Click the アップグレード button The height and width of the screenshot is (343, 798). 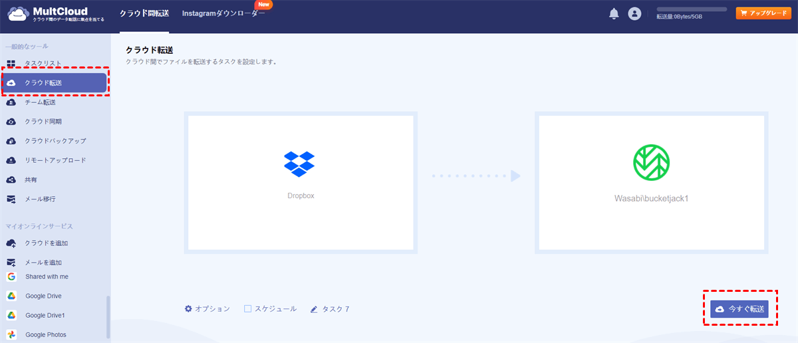[x=763, y=13]
